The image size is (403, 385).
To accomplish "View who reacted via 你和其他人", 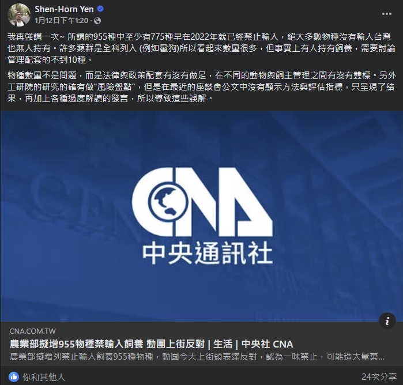I will point(44,377).
